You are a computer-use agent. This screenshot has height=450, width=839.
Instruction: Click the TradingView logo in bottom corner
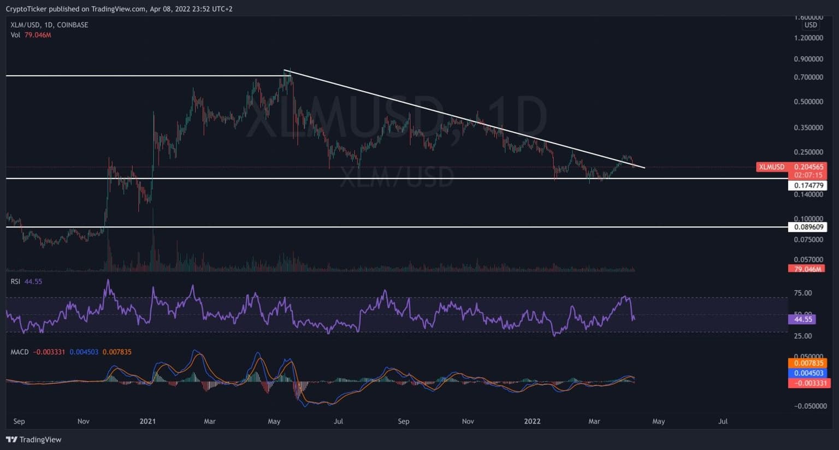click(x=33, y=440)
